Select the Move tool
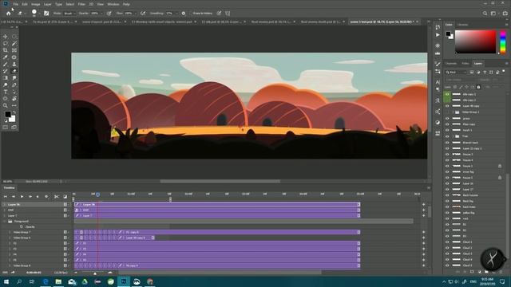 [x=6, y=37]
